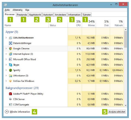
Task: Click the scrollbar up arrow
Action: click(126, 30)
